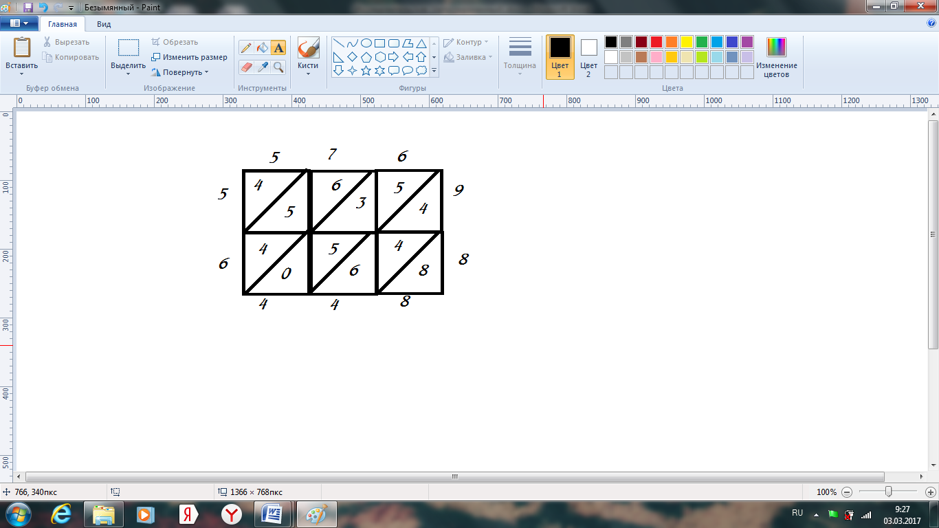939x528 pixels.
Task: Choose the orange color swatch
Action: pyautogui.click(x=672, y=42)
